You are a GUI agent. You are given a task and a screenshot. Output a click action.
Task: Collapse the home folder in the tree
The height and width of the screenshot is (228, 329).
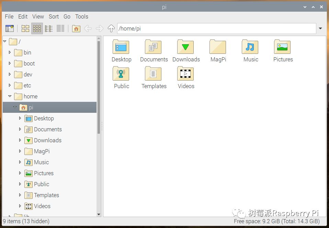tap(10, 96)
